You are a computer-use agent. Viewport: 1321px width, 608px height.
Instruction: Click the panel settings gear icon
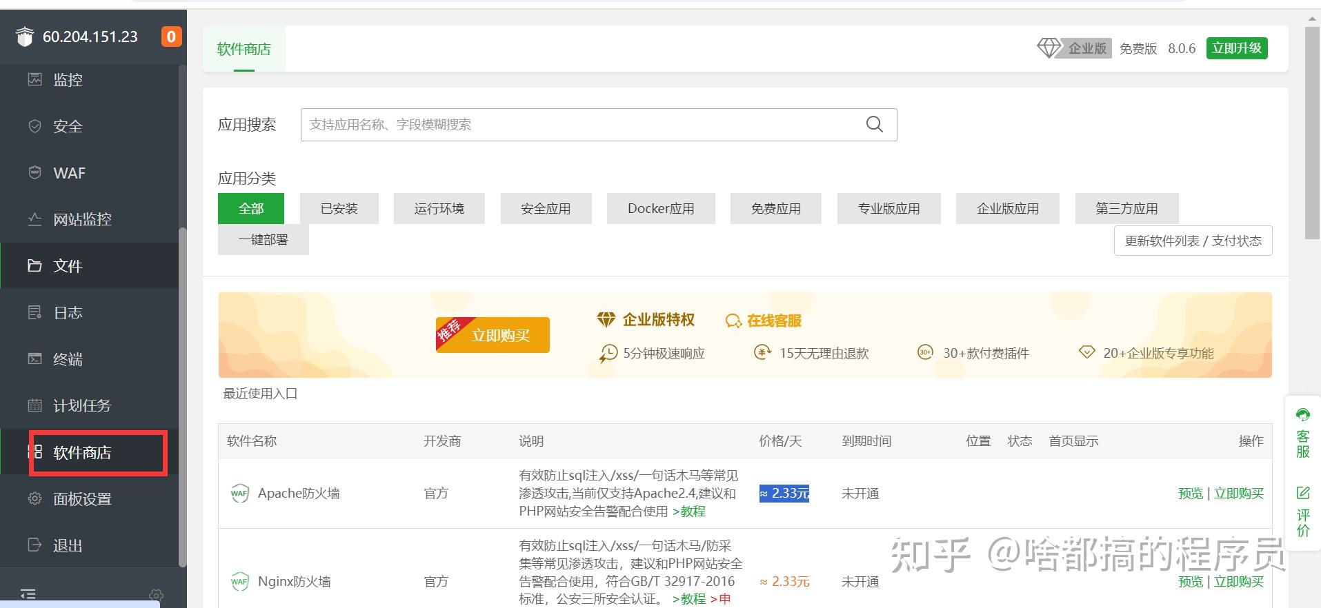(34, 498)
